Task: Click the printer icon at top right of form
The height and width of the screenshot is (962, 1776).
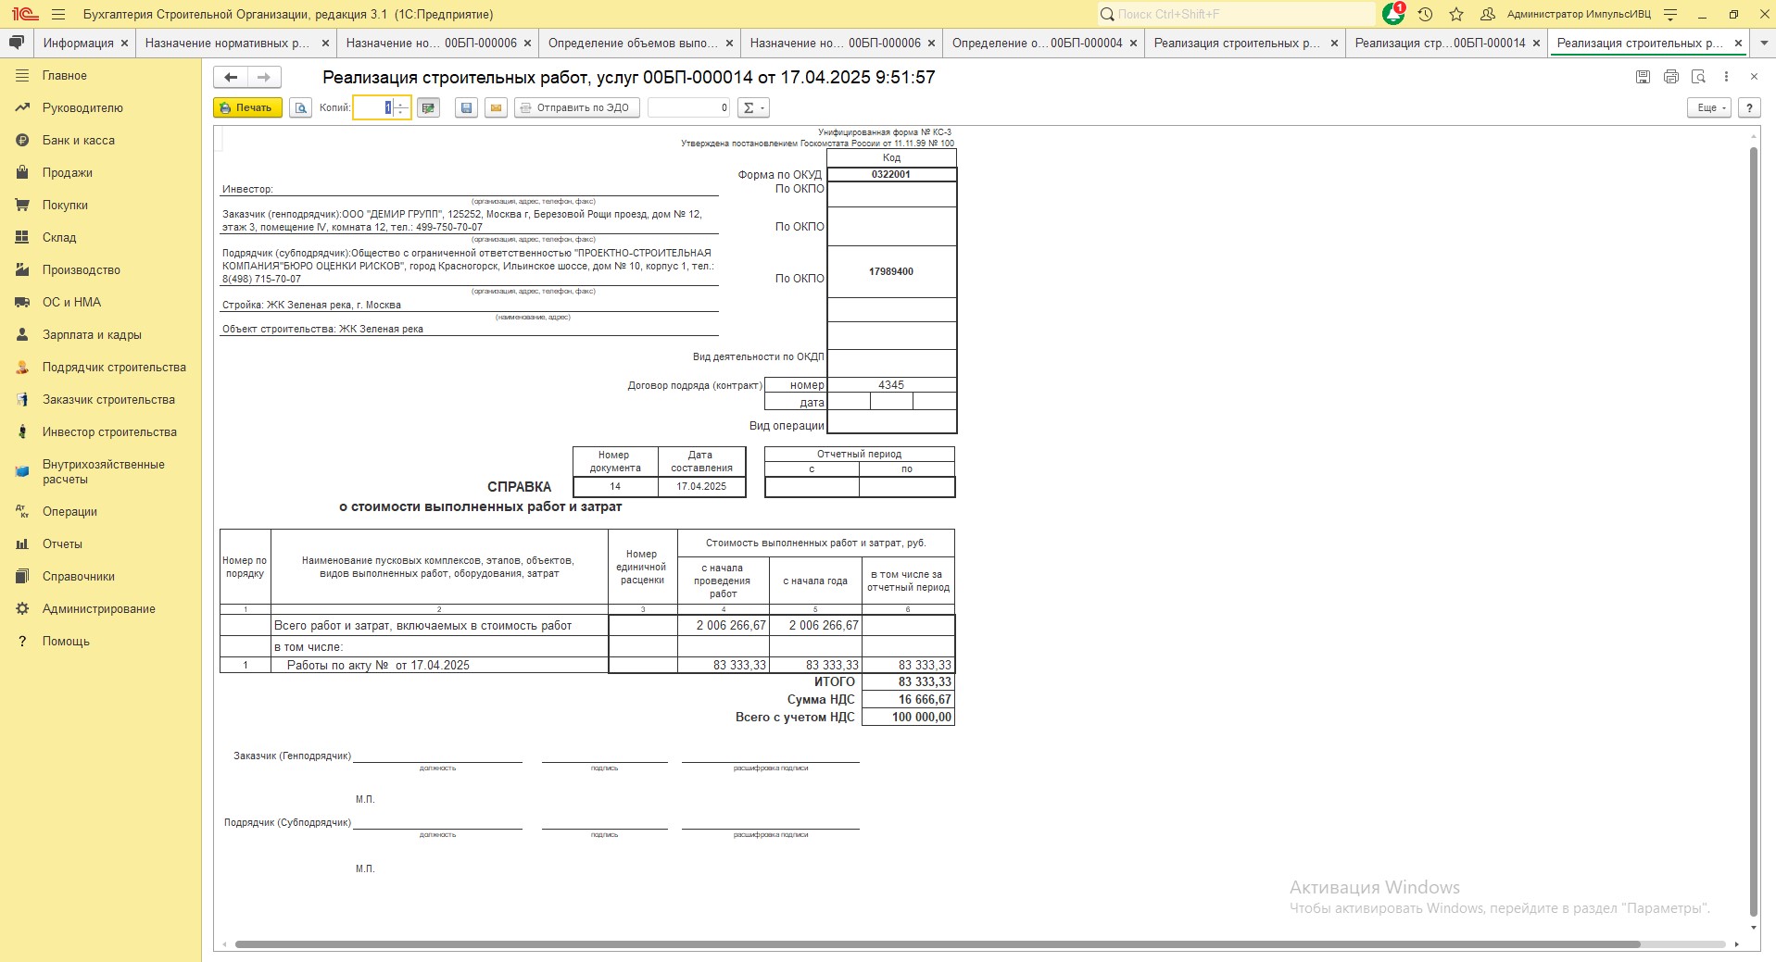Action: (x=1670, y=77)
